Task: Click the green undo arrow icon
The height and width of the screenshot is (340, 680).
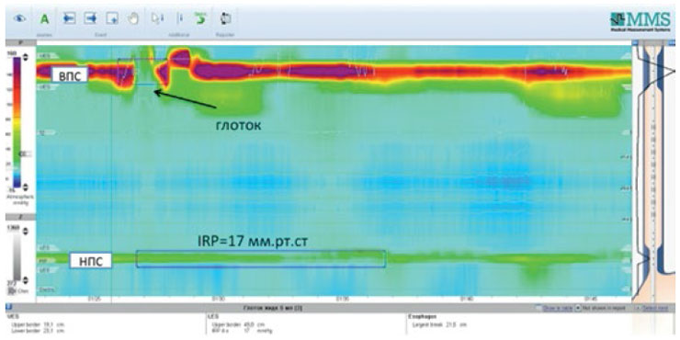Action: 200,18
